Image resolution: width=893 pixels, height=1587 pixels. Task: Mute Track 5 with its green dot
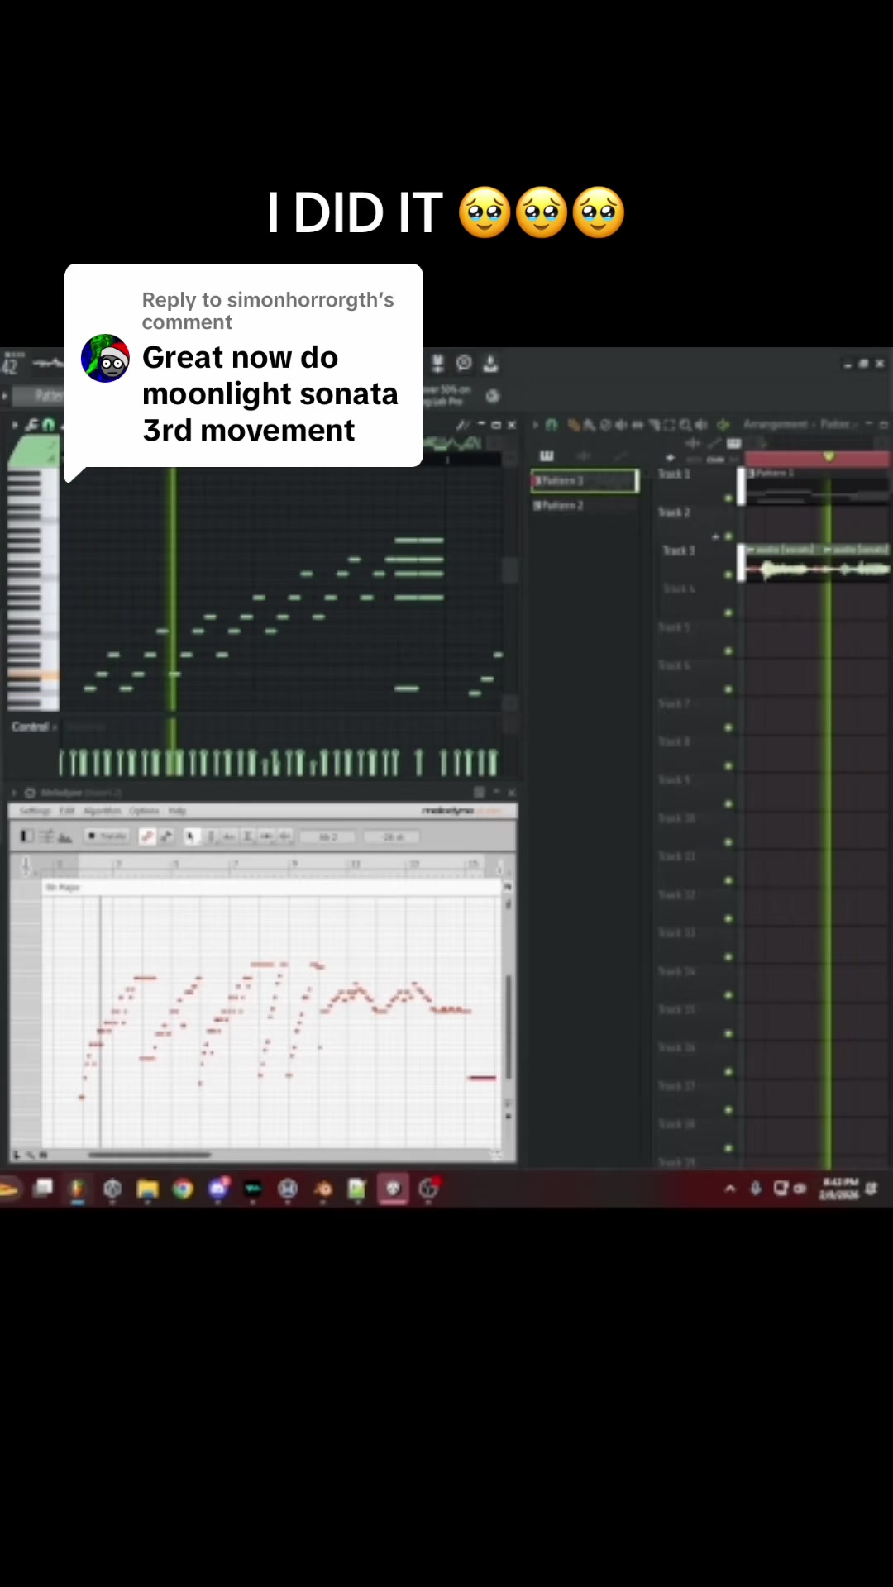pyautogui.click(x=728, y=651)
